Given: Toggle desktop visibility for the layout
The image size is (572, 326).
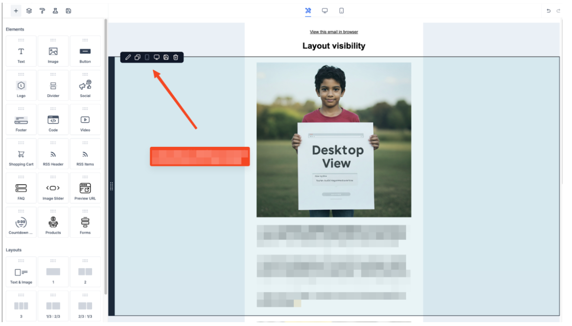Looking at the screenshot, I should 157,57.
